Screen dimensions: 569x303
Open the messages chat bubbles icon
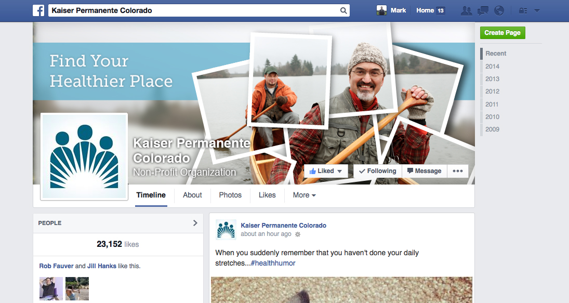pos(483,11)
